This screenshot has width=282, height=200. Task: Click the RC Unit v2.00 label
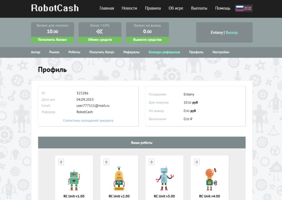click(x=119, y=196)
